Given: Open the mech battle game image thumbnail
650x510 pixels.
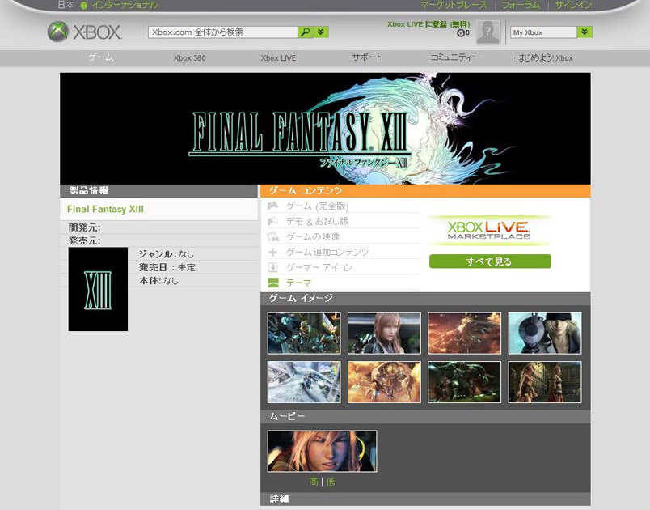Looking at the screenshot, I should coord(304,334).
